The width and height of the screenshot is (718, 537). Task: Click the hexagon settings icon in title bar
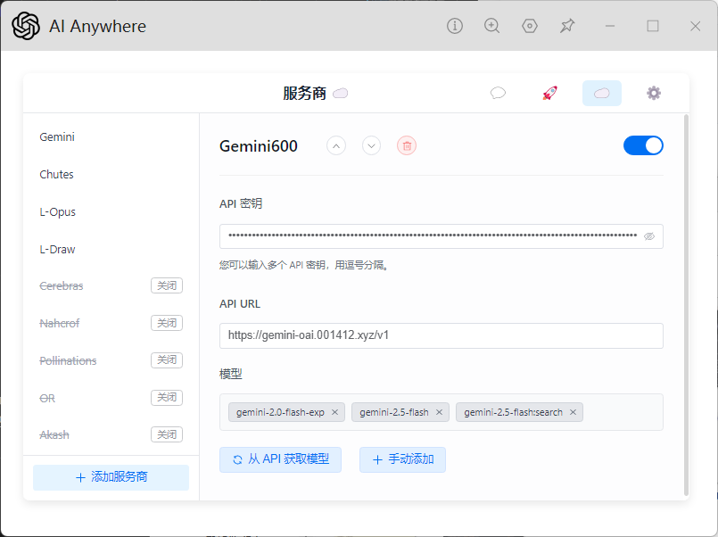(x=530, y=26)
